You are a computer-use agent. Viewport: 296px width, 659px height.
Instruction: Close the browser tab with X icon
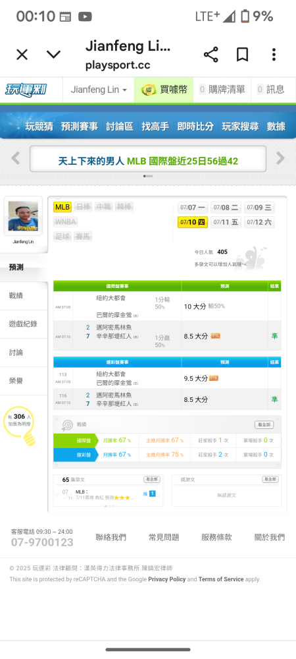point(22,55)
